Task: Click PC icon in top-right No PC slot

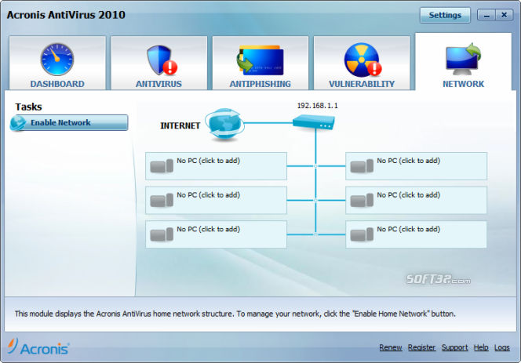Action: coord(362,165)
